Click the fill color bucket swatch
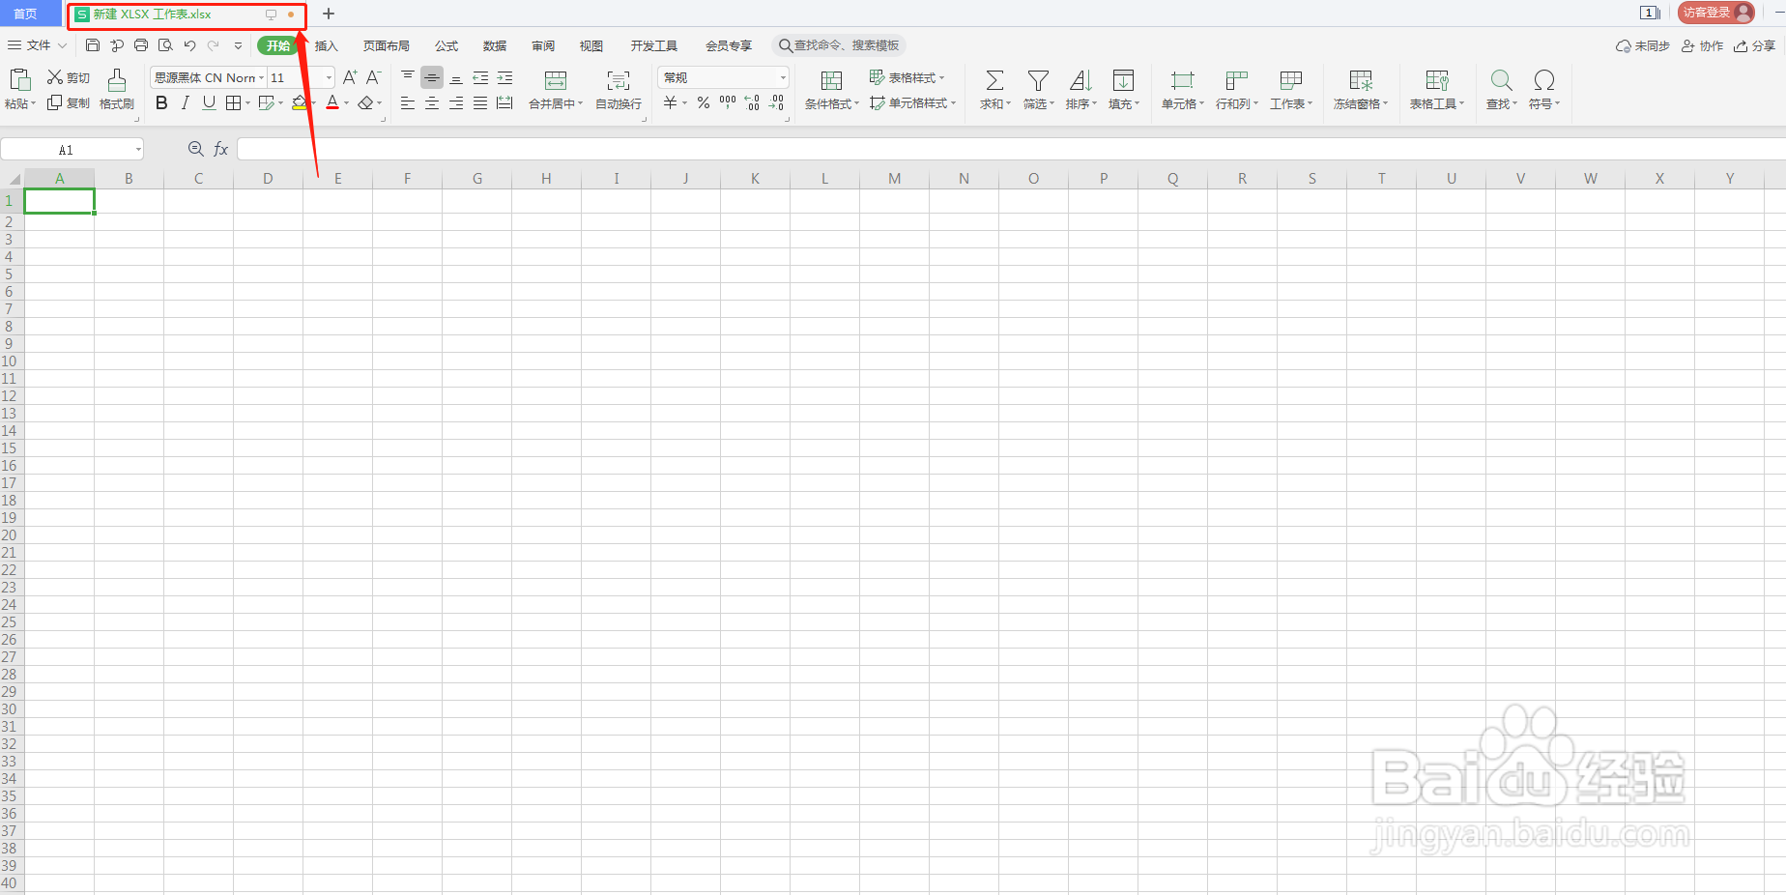The image size is (1786, 895). tap(300, 103)
